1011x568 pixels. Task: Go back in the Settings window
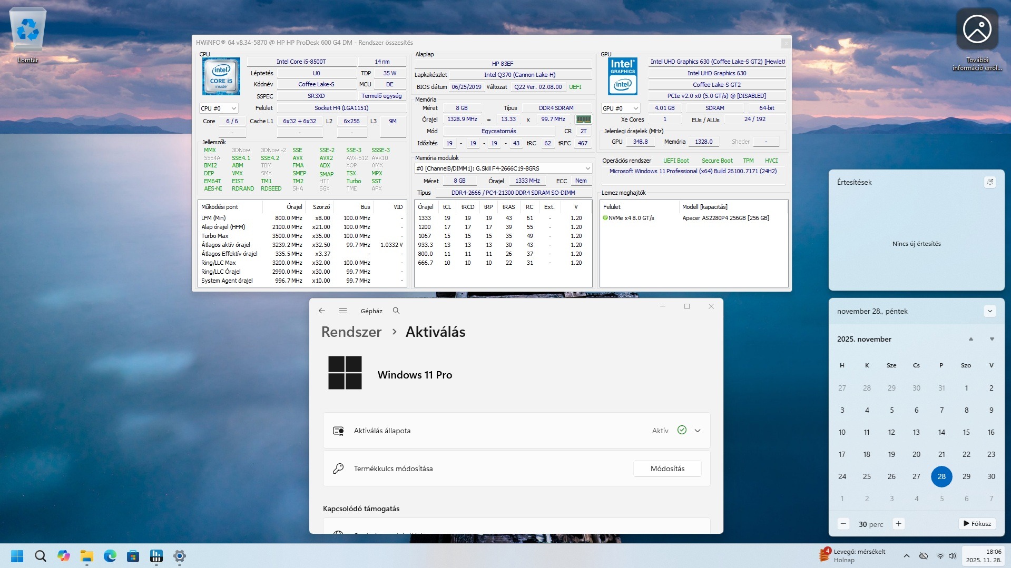point(322,311)
